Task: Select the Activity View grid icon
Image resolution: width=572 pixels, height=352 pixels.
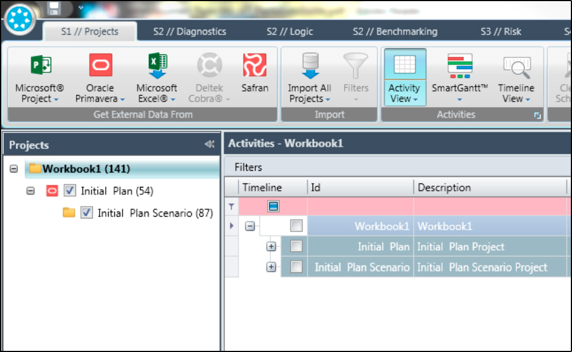Action: coord(404,65)
